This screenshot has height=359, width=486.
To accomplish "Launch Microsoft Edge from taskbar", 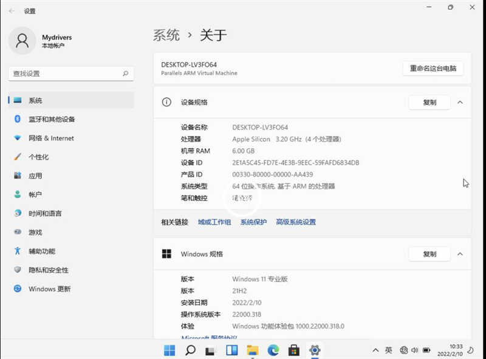I will coord(273,350).
